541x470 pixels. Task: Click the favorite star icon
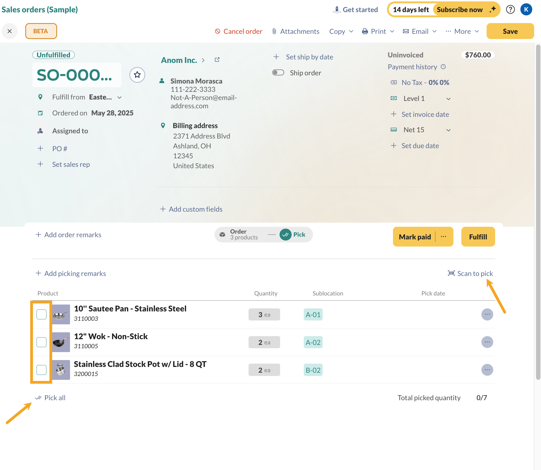tap(137, 75)
